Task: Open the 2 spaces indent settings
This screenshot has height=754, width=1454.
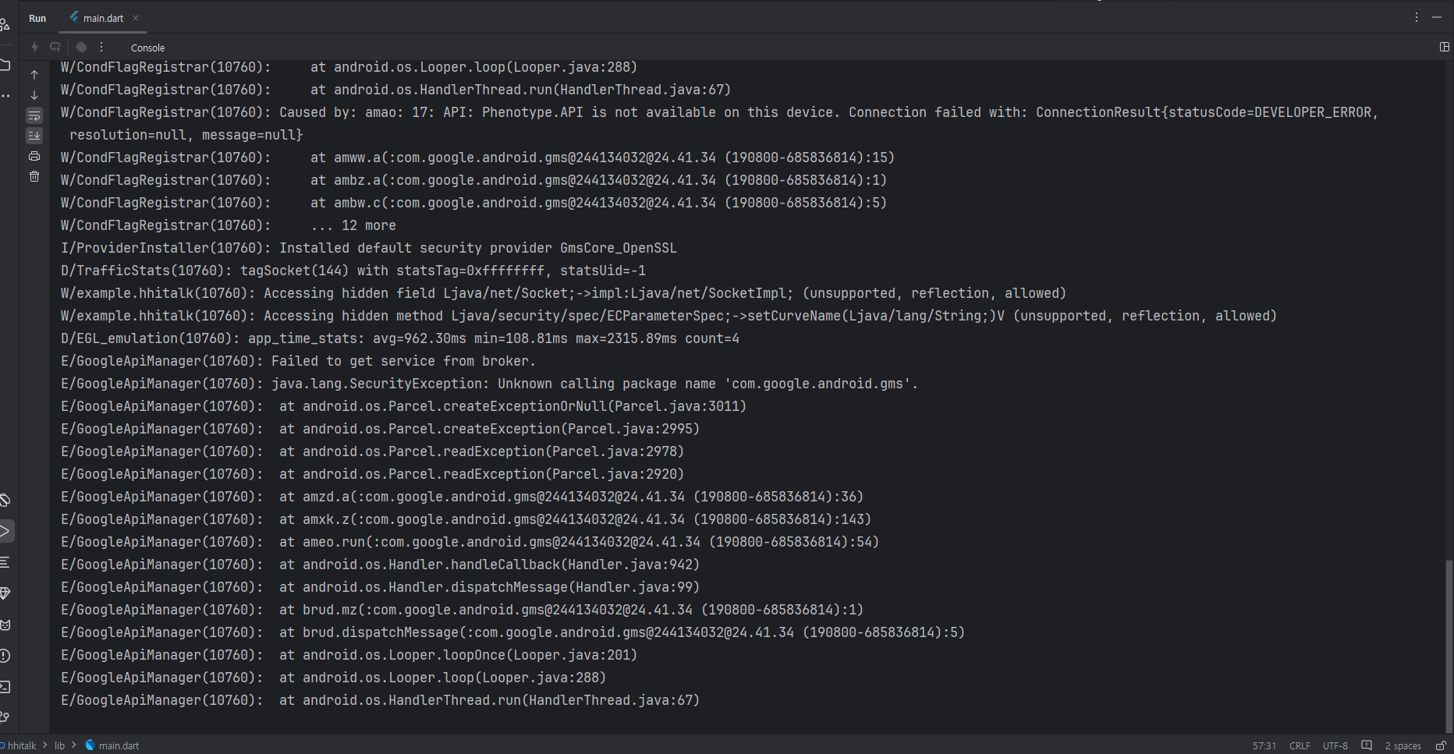Action: click(1403, 745)
